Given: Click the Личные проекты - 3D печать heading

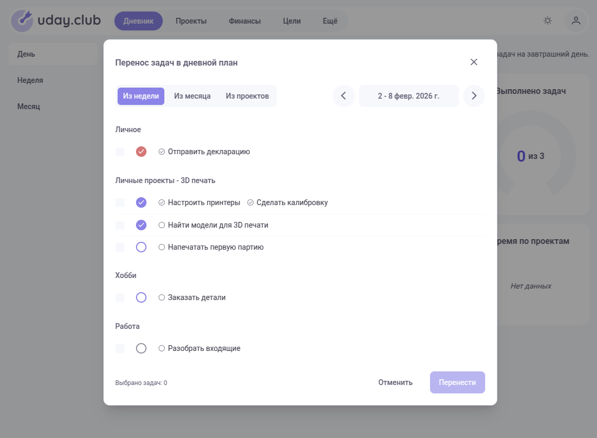Looking at the screenshot, I should [x=165, y=180].
